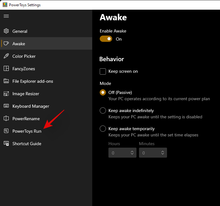Check the Keep screen on checkbox
This screenshot has height=206, width=220.
(103, 71)
